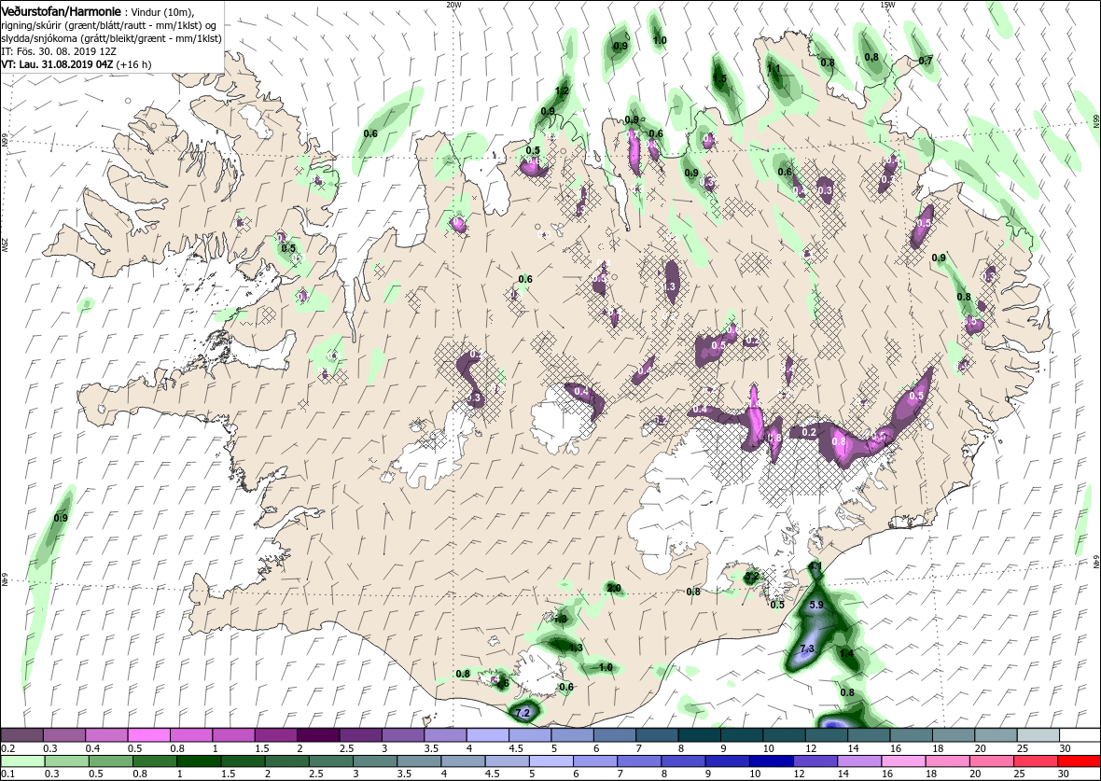Select the 'VT: Lau. 31.08.2019 04Z (+16 h)' line

pyautogui.click(x=76, y=63)
